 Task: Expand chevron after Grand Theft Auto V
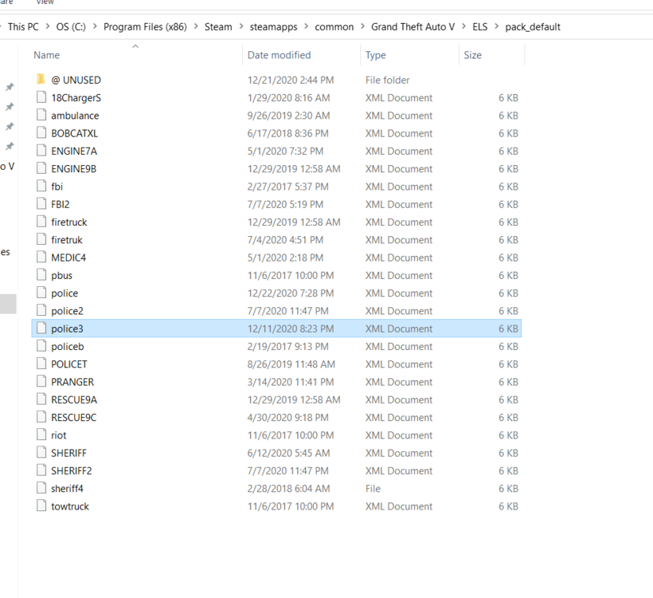point(463,26)
